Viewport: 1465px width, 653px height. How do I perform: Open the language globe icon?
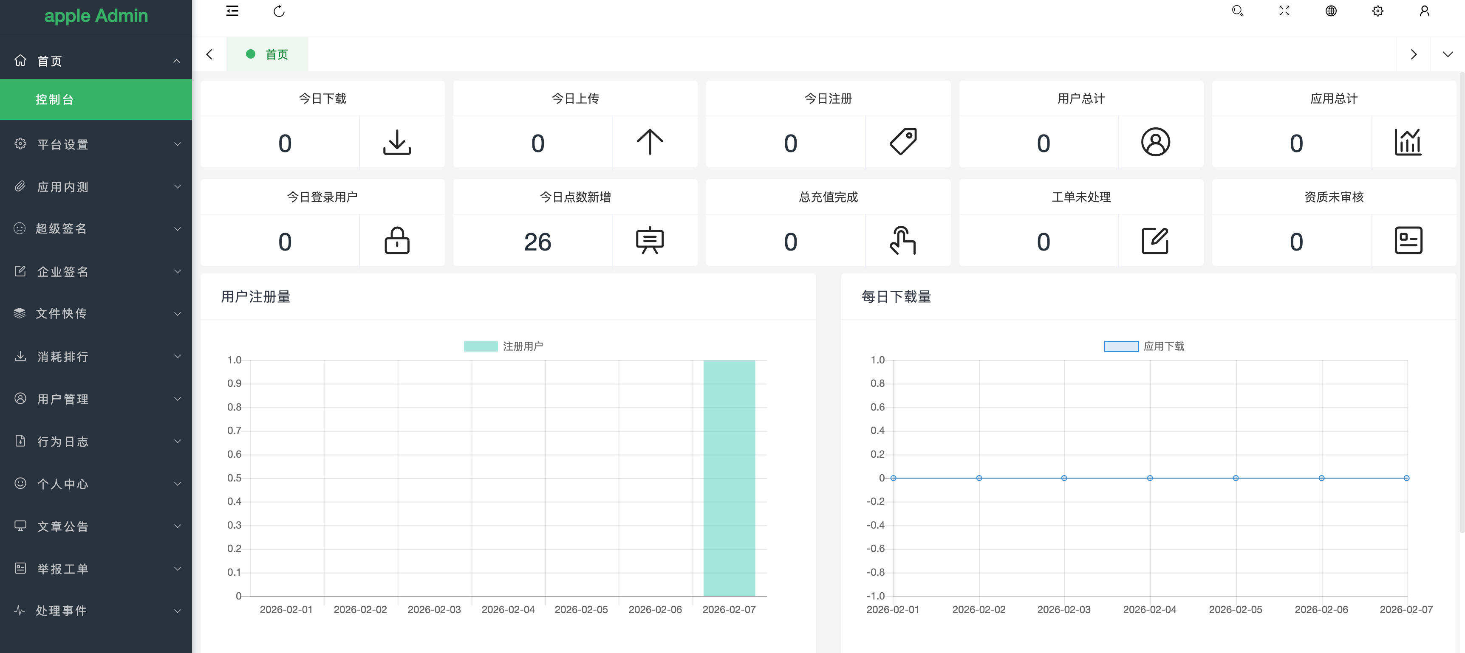point(1331,11)
